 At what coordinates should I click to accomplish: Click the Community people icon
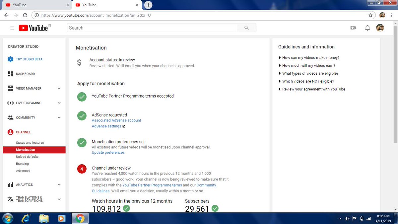[x=10, y=118]
